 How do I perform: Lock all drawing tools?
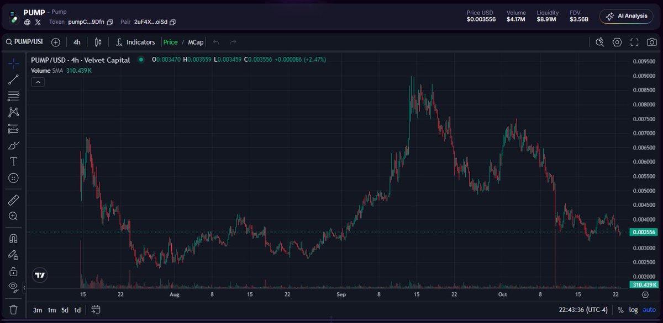tap(14, 271)
